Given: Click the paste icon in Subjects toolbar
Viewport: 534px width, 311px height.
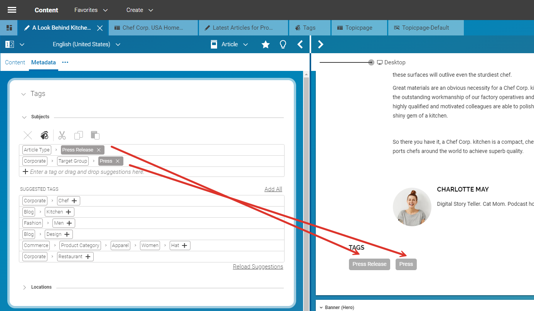Looking at the screenshot, I should (x=95, y=135).
